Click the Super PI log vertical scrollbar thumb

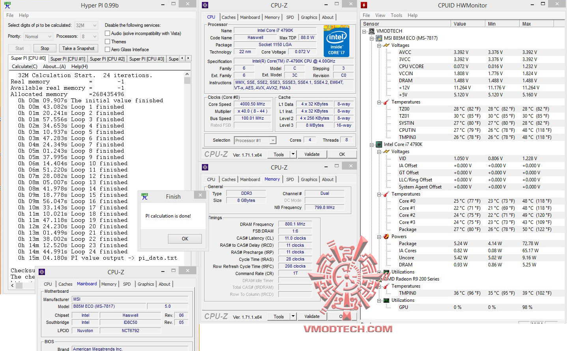(x=187, y=81)
